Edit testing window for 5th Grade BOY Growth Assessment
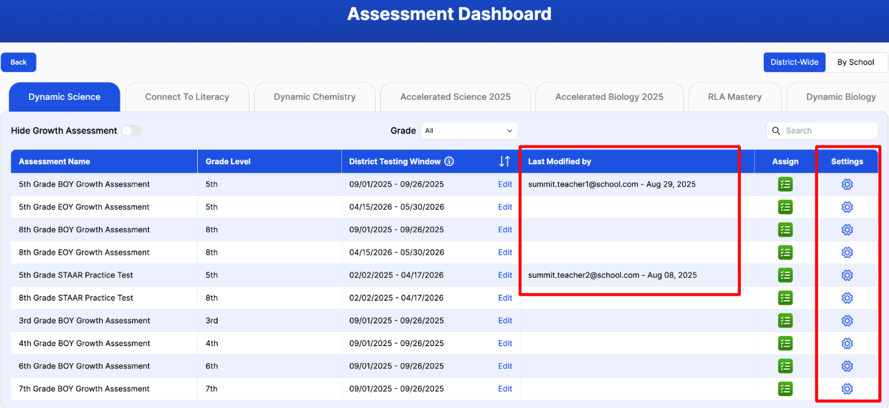The height and width of the screenshot is (408, 889). pyautogui.click(x=505, y=184)
